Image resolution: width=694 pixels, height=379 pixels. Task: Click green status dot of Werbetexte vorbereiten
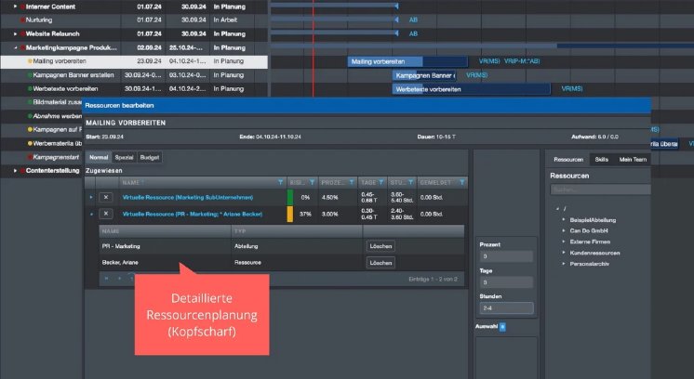click(x=30, y=89)
